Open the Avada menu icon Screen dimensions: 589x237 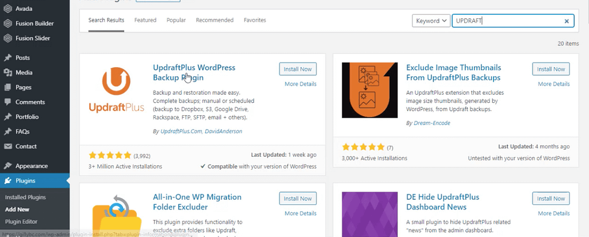(x=7, y=9)
